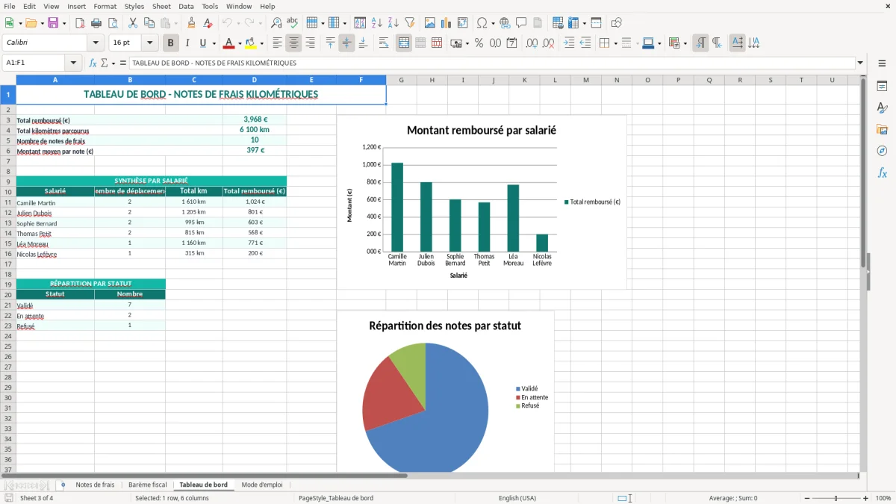Viewport: 896px width, 504px height.
Task: Click the Spelling check icon
Action: click(293, 23)
